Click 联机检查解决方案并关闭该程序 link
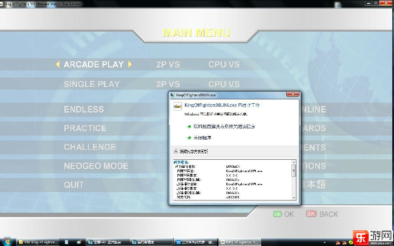 pos(224,127)
